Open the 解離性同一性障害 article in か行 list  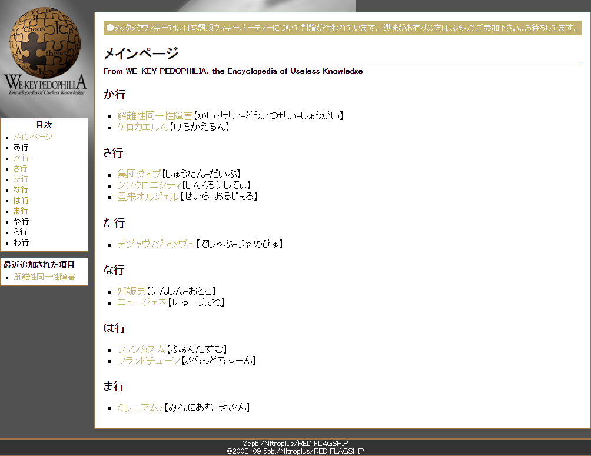(x=155, y=116)
